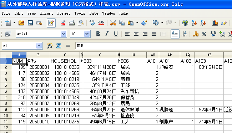Screen dimensions: 232x133
Task: Click the vertical Top-To-Bottom text direction icon
Action: (184, 34)
